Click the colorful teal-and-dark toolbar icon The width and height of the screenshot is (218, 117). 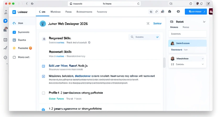tap(162, 11)
